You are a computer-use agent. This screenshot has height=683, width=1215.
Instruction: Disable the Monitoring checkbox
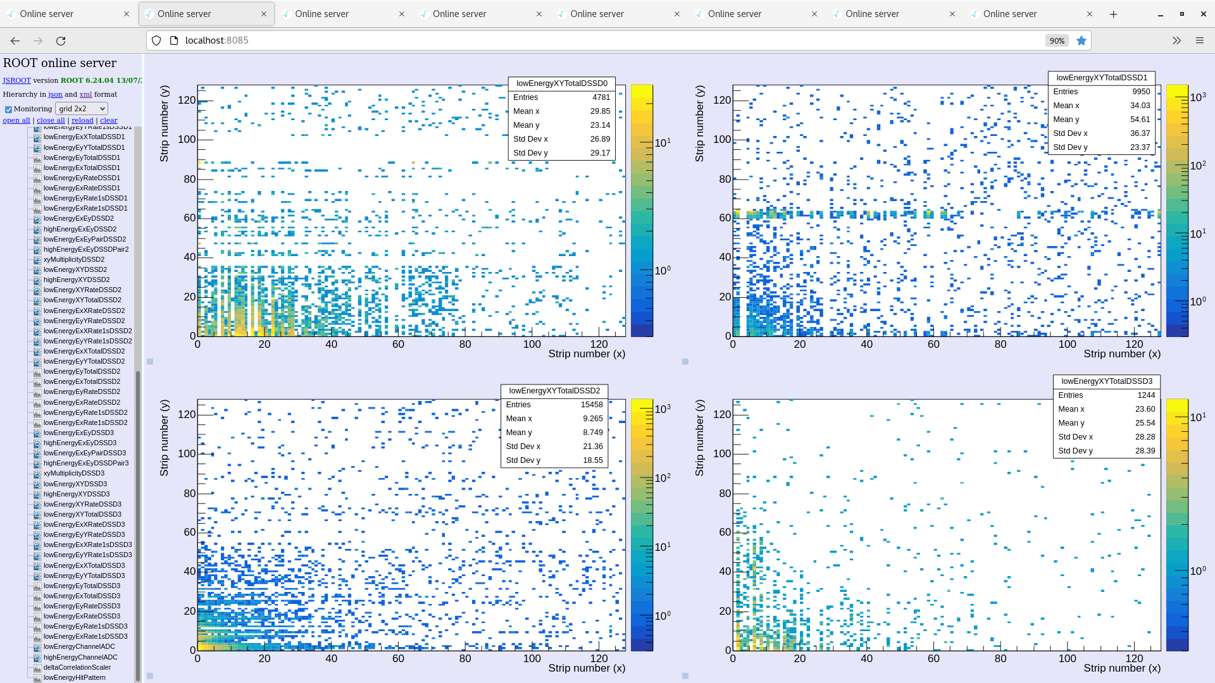8,109
